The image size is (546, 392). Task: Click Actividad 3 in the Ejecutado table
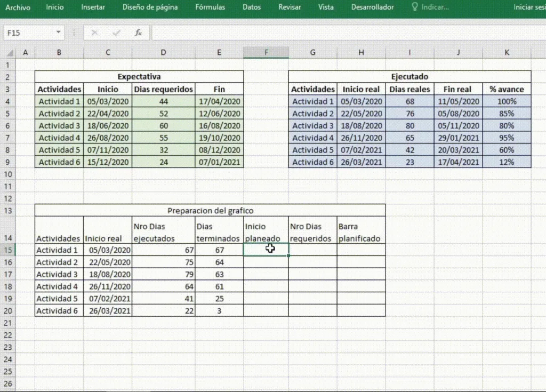point(312,126)
